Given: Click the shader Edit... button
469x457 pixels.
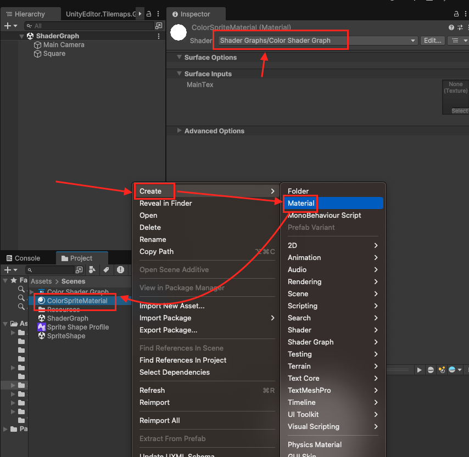Looking at the screenshot, I should click(433, 41).
